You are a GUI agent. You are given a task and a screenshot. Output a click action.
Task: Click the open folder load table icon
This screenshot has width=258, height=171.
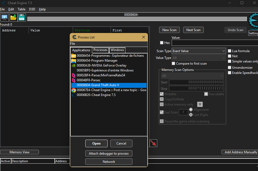[x=13, y=17]
